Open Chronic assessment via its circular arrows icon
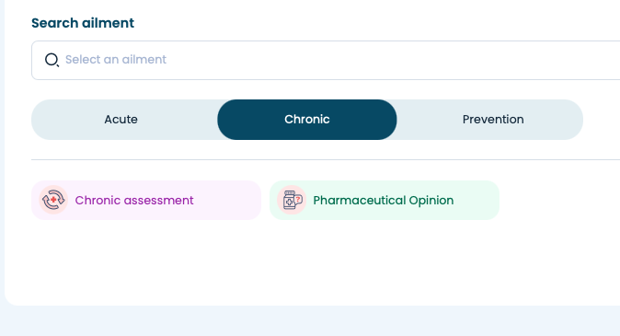 coord(53,200)
